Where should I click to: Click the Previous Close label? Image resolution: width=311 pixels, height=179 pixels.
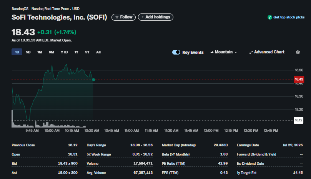23,145
